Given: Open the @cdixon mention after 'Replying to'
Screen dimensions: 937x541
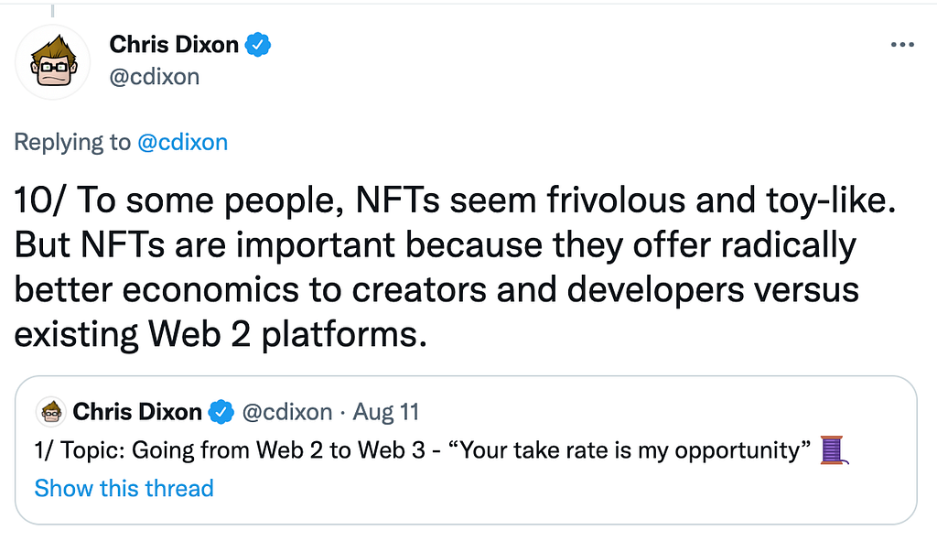Looking at the screenshot, I should click(x=182, y=142).
